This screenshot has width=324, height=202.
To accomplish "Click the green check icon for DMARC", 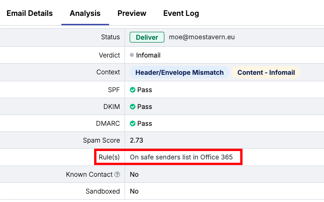I will [133, 123].
